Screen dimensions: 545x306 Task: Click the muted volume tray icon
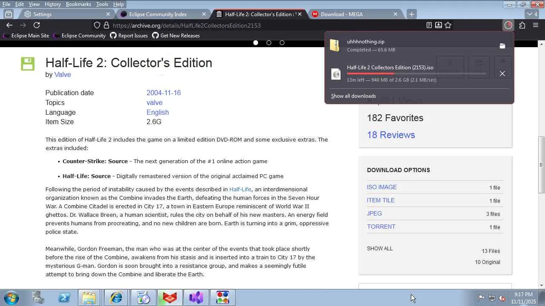502,298
